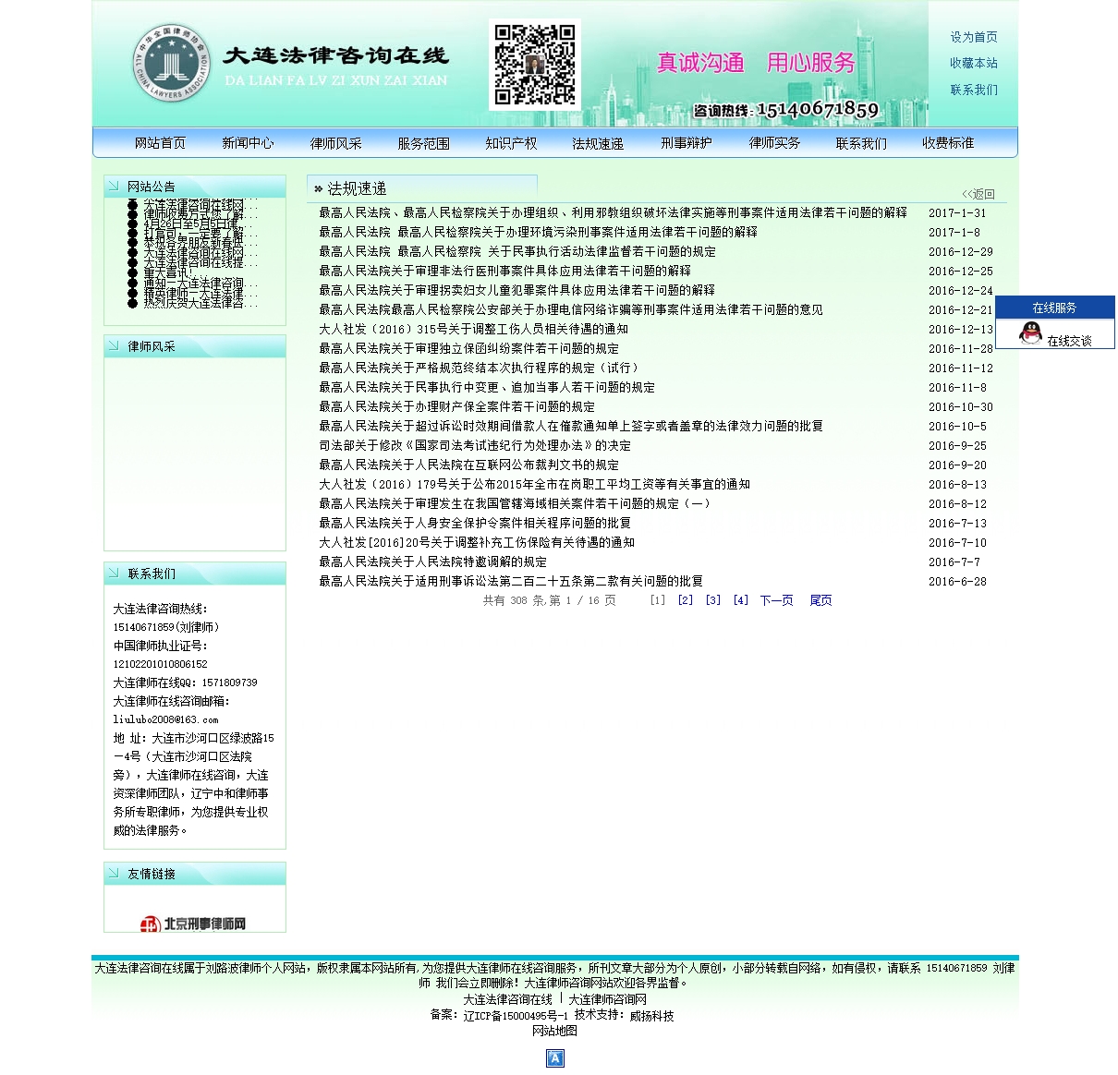Open the 北京刑事律师网 logo link

tap(194, 924)
